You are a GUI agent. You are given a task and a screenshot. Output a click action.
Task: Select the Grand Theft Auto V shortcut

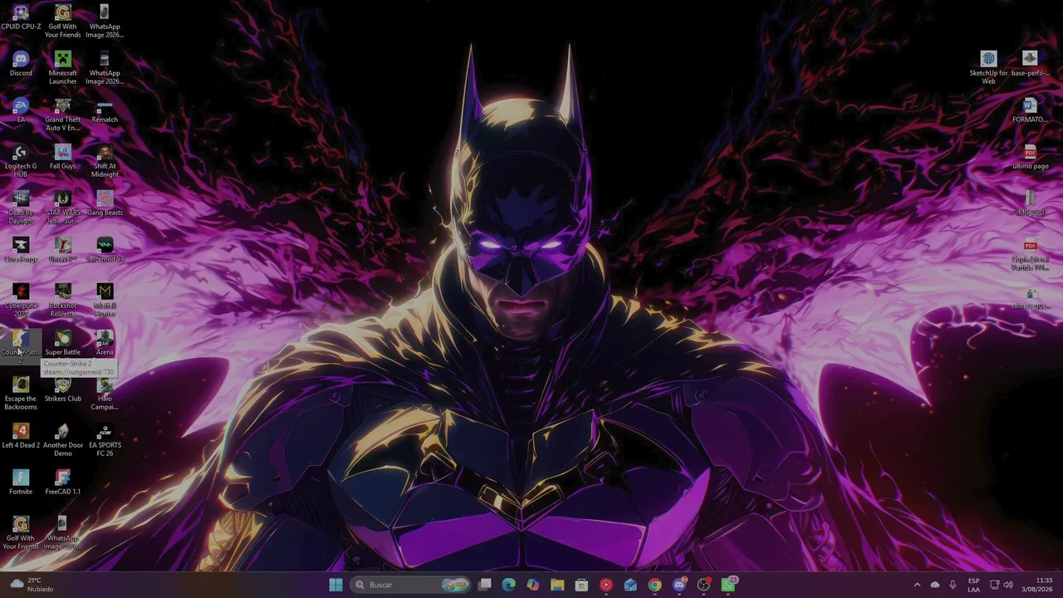62,115
